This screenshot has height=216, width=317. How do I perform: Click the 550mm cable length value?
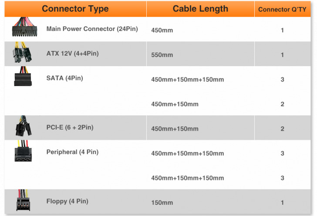point(162,55)
